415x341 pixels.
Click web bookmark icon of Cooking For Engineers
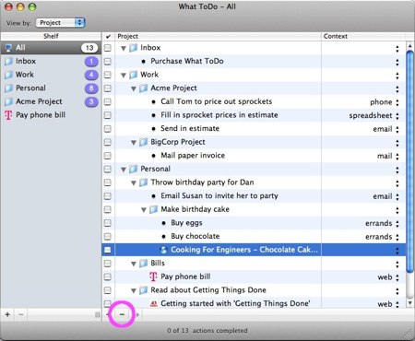click(164, 250)
